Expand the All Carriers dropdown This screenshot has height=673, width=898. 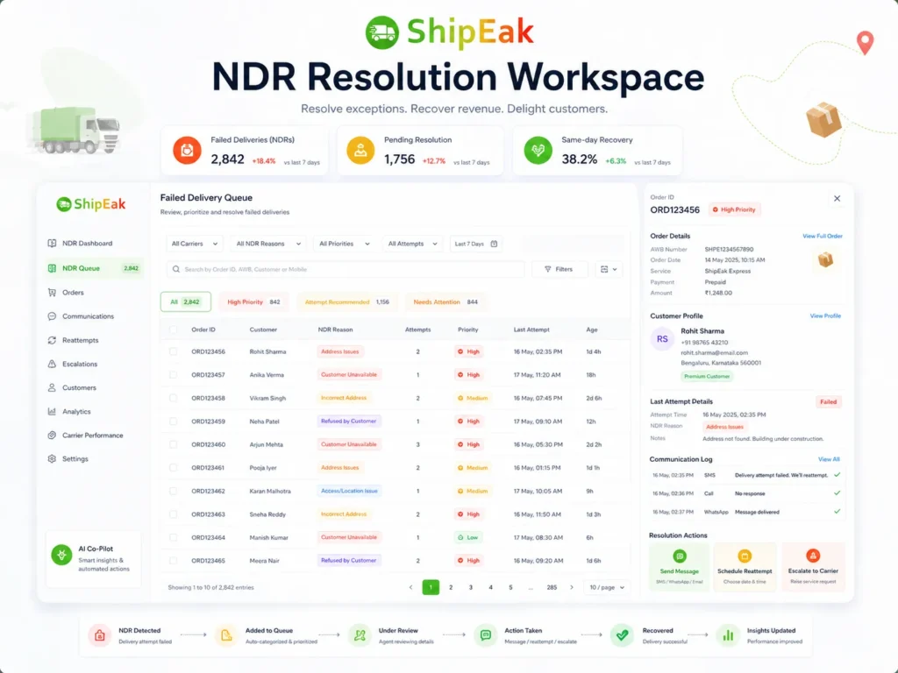195,244
